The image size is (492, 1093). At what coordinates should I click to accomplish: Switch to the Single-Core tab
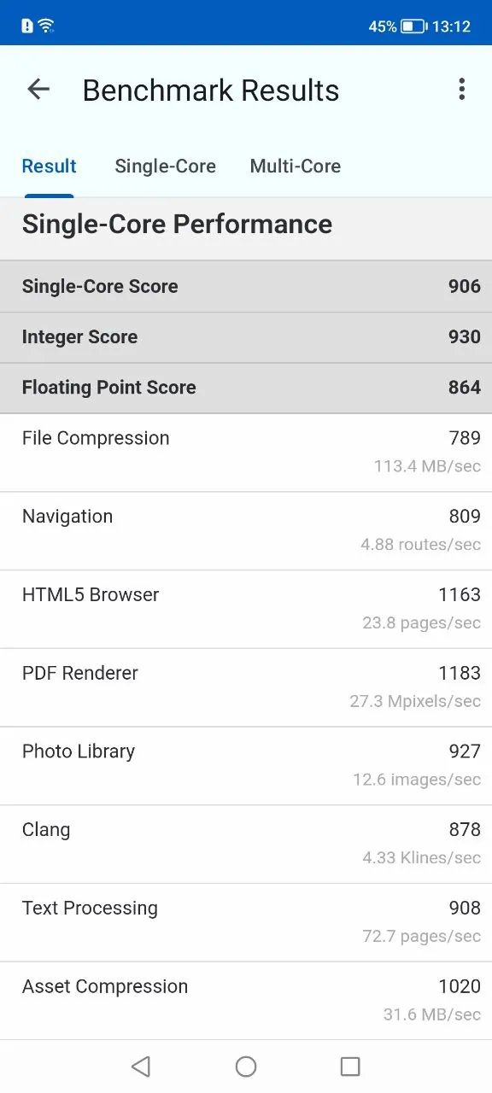(166, 167)
